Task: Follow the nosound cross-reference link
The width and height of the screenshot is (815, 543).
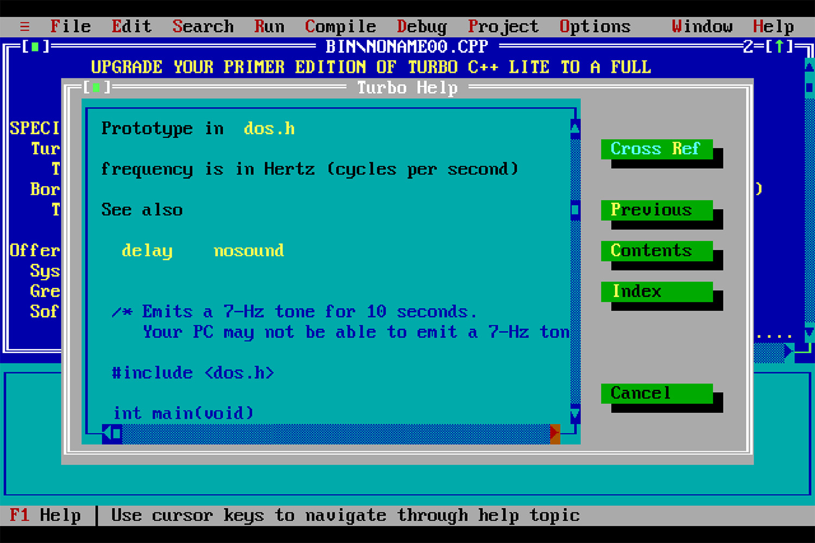Action: 249,251
